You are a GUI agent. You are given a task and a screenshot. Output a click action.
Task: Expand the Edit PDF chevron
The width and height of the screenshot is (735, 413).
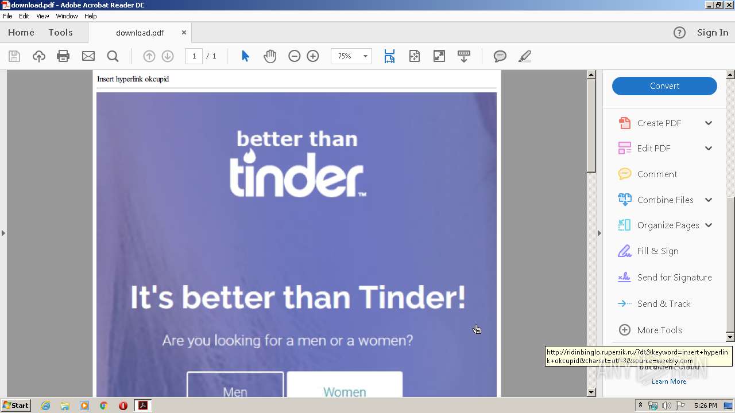[709, 148]
